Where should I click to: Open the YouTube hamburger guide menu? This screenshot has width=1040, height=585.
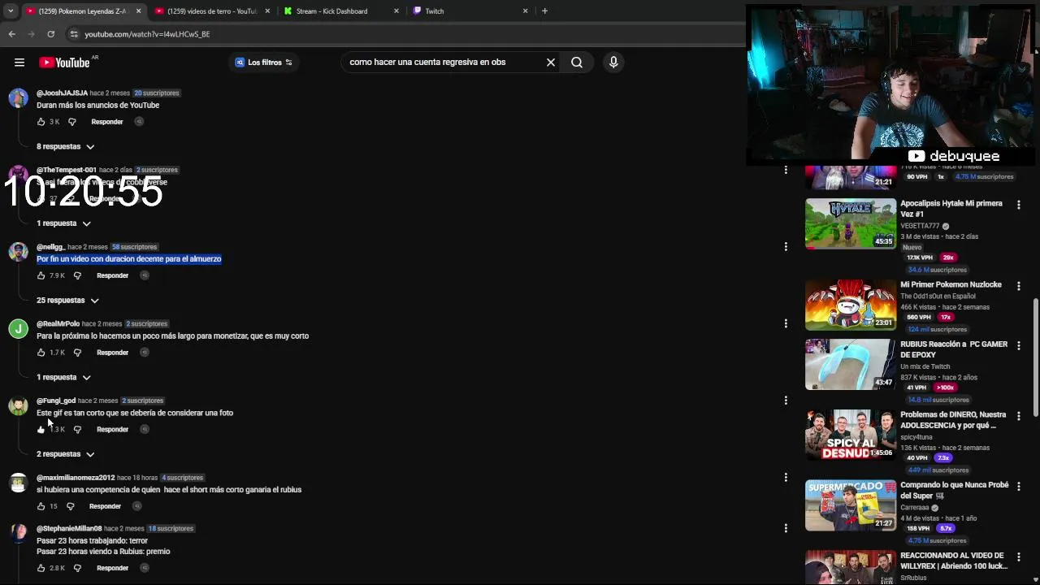[x=19, y=63]
